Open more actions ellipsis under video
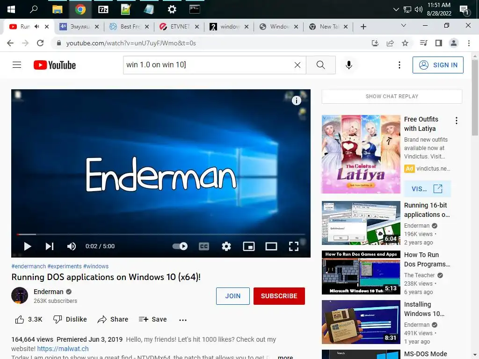Viewport: 479px width, 359px height. 183,320
